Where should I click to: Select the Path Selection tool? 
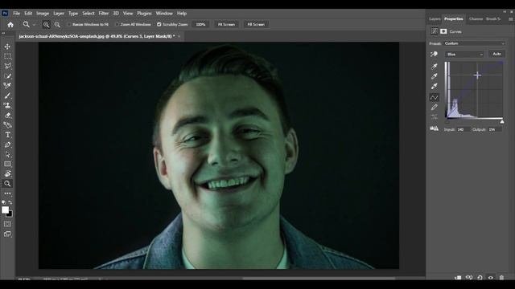coord(7,154)
